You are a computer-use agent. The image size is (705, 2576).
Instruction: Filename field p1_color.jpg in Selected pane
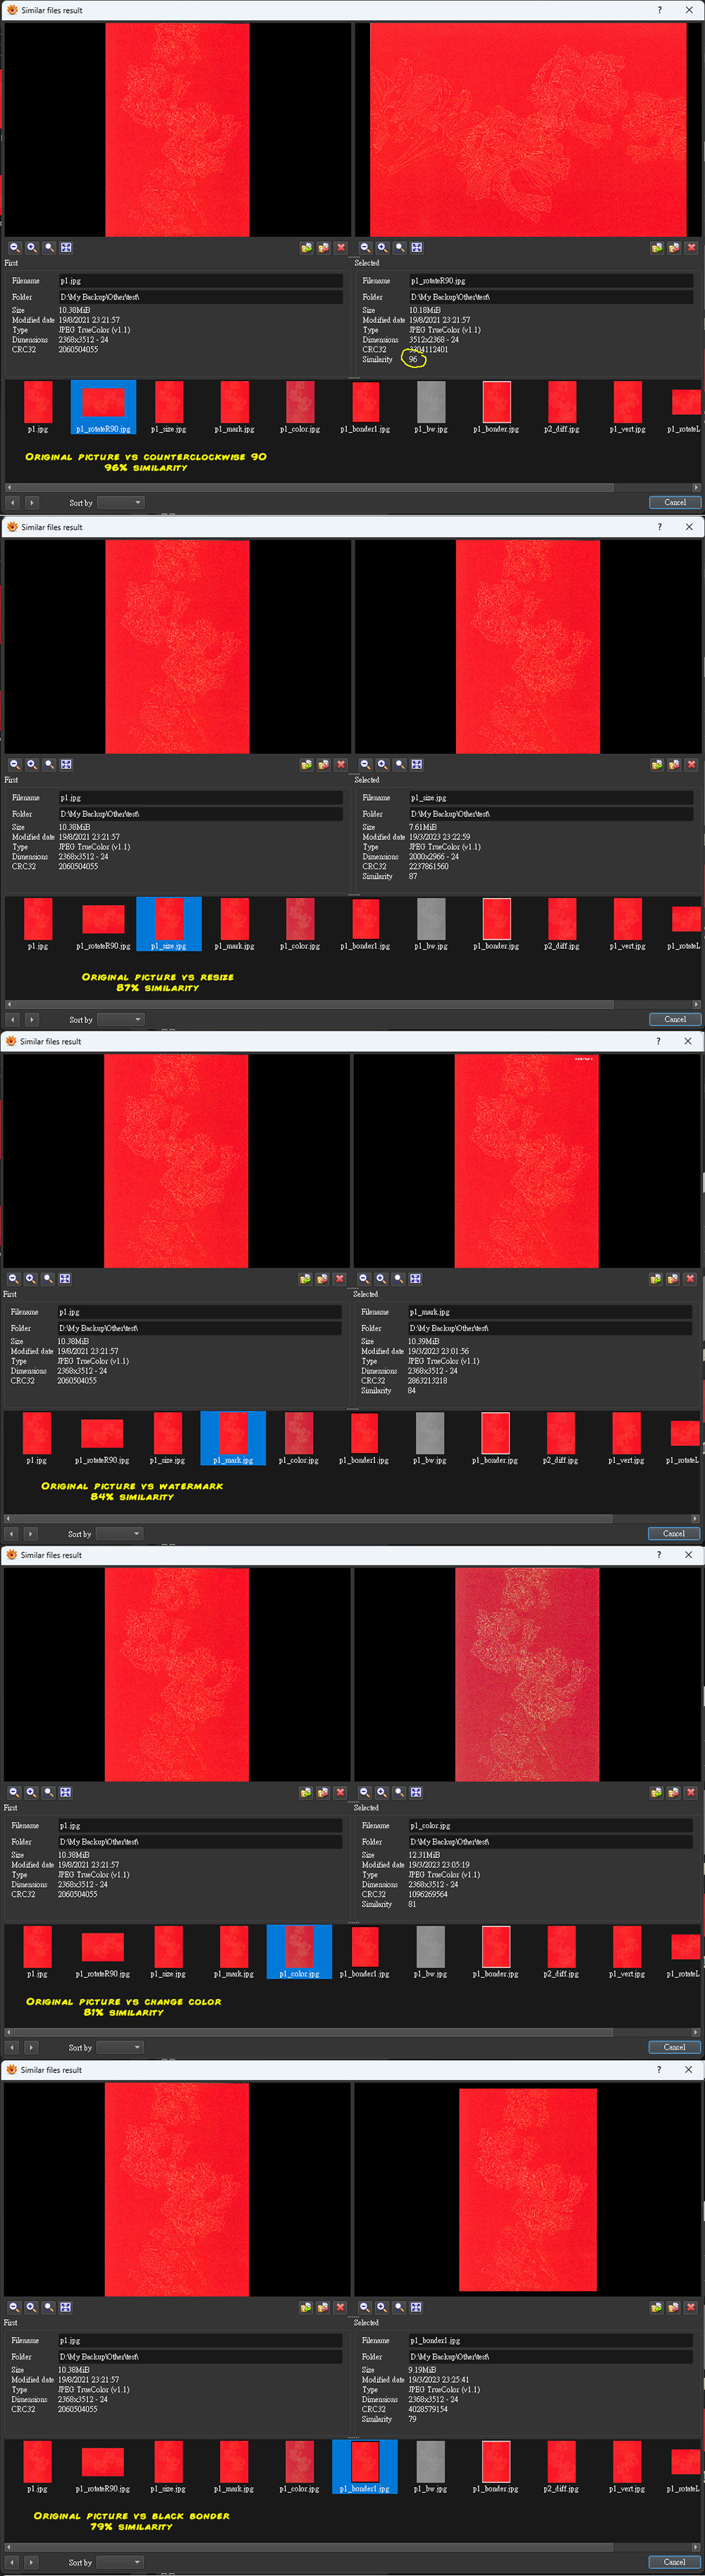pos(549,1826)
